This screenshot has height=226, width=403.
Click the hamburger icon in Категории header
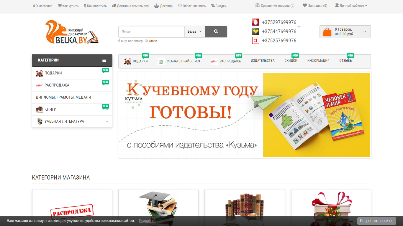coord(104,60)
